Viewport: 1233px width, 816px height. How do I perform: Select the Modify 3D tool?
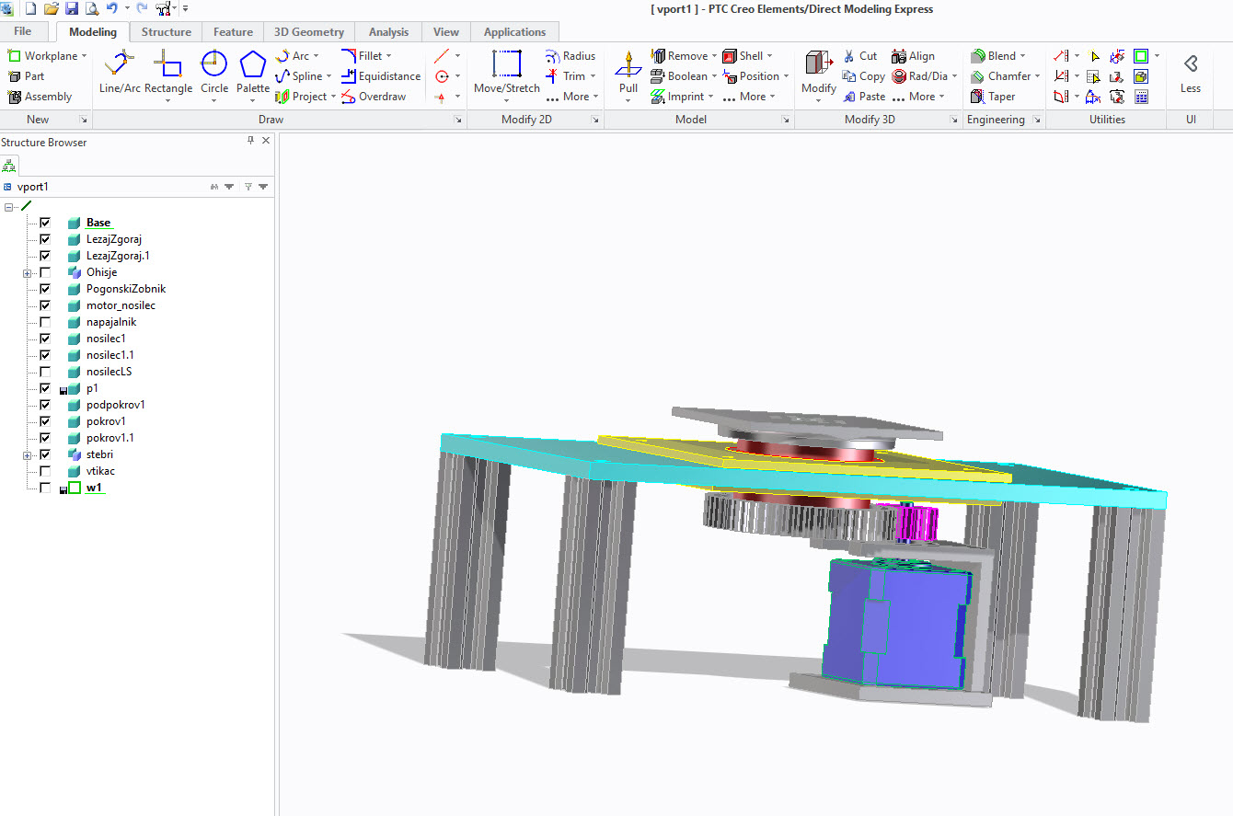pyautogui.click(x=818, y=72)
